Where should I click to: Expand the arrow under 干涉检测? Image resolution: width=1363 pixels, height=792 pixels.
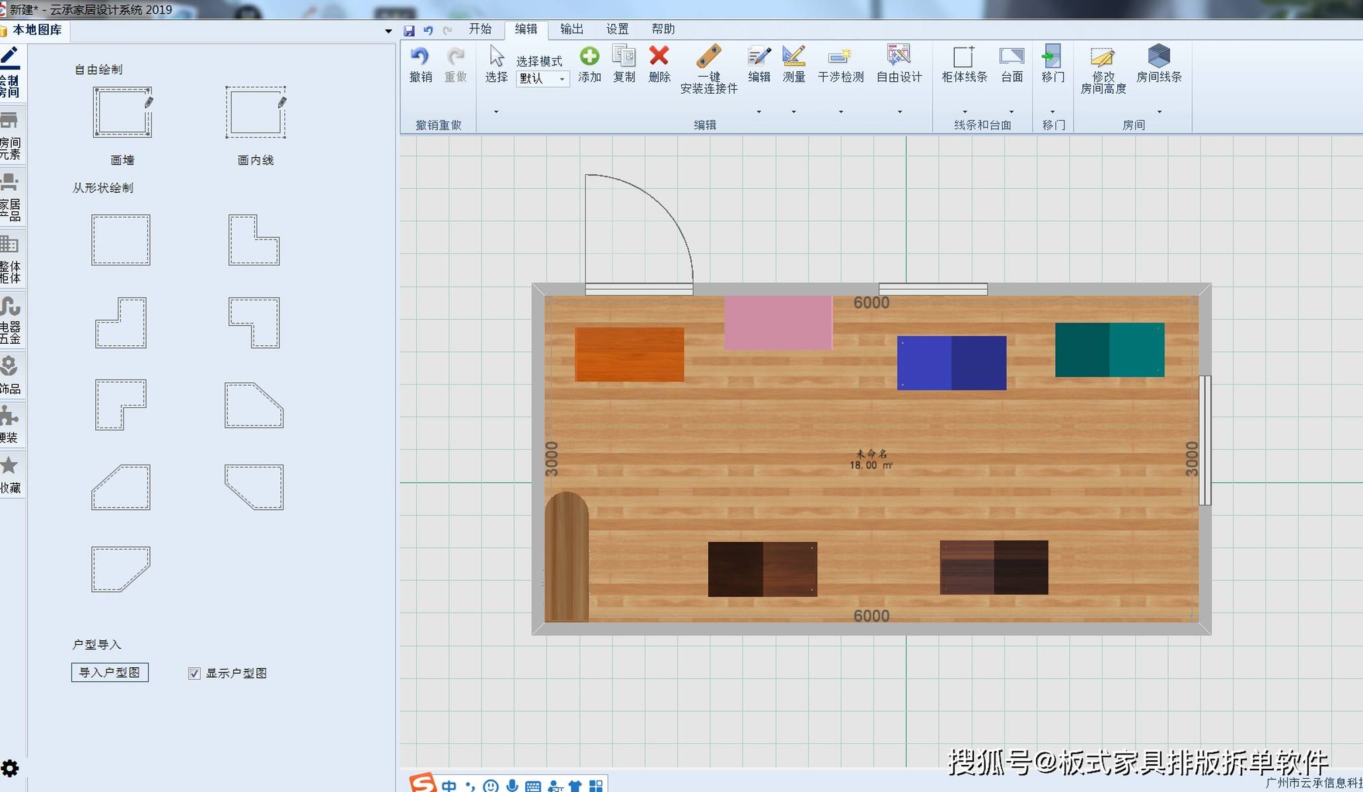841,112
